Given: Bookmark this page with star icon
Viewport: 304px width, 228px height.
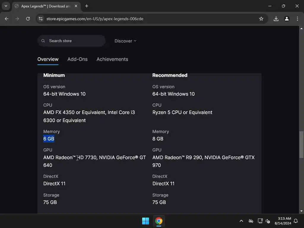Looking at the screenshot, I should (261, 19).
